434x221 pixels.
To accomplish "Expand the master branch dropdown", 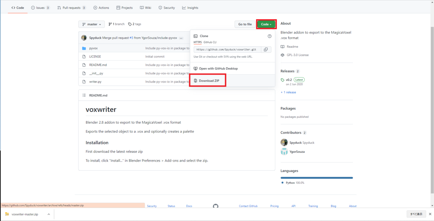I will (92, 24).
